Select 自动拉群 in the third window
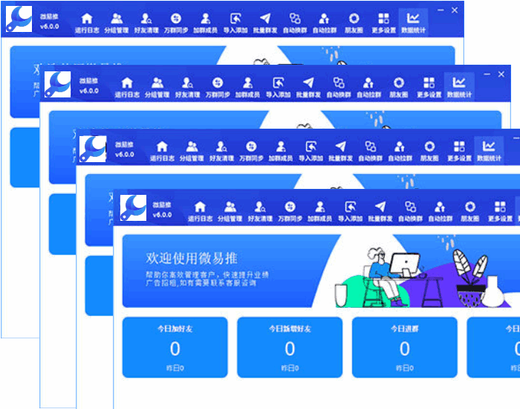The width and height of the screenshot is (520, 409). [400, 151]
